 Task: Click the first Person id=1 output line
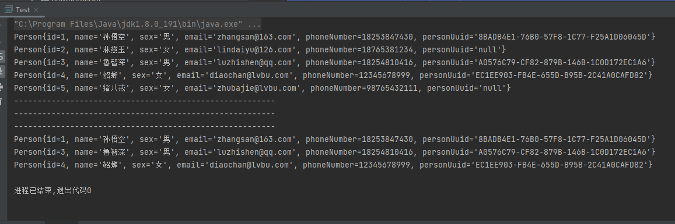[334, 37]
